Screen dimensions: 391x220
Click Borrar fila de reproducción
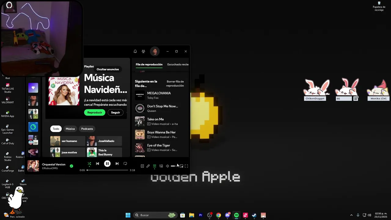(x=175, y=83)
